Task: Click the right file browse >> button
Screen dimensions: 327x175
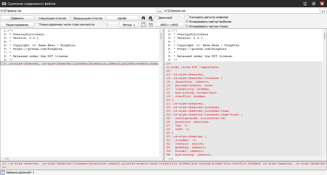Action: pyautogui.click(x=323, y=11)
